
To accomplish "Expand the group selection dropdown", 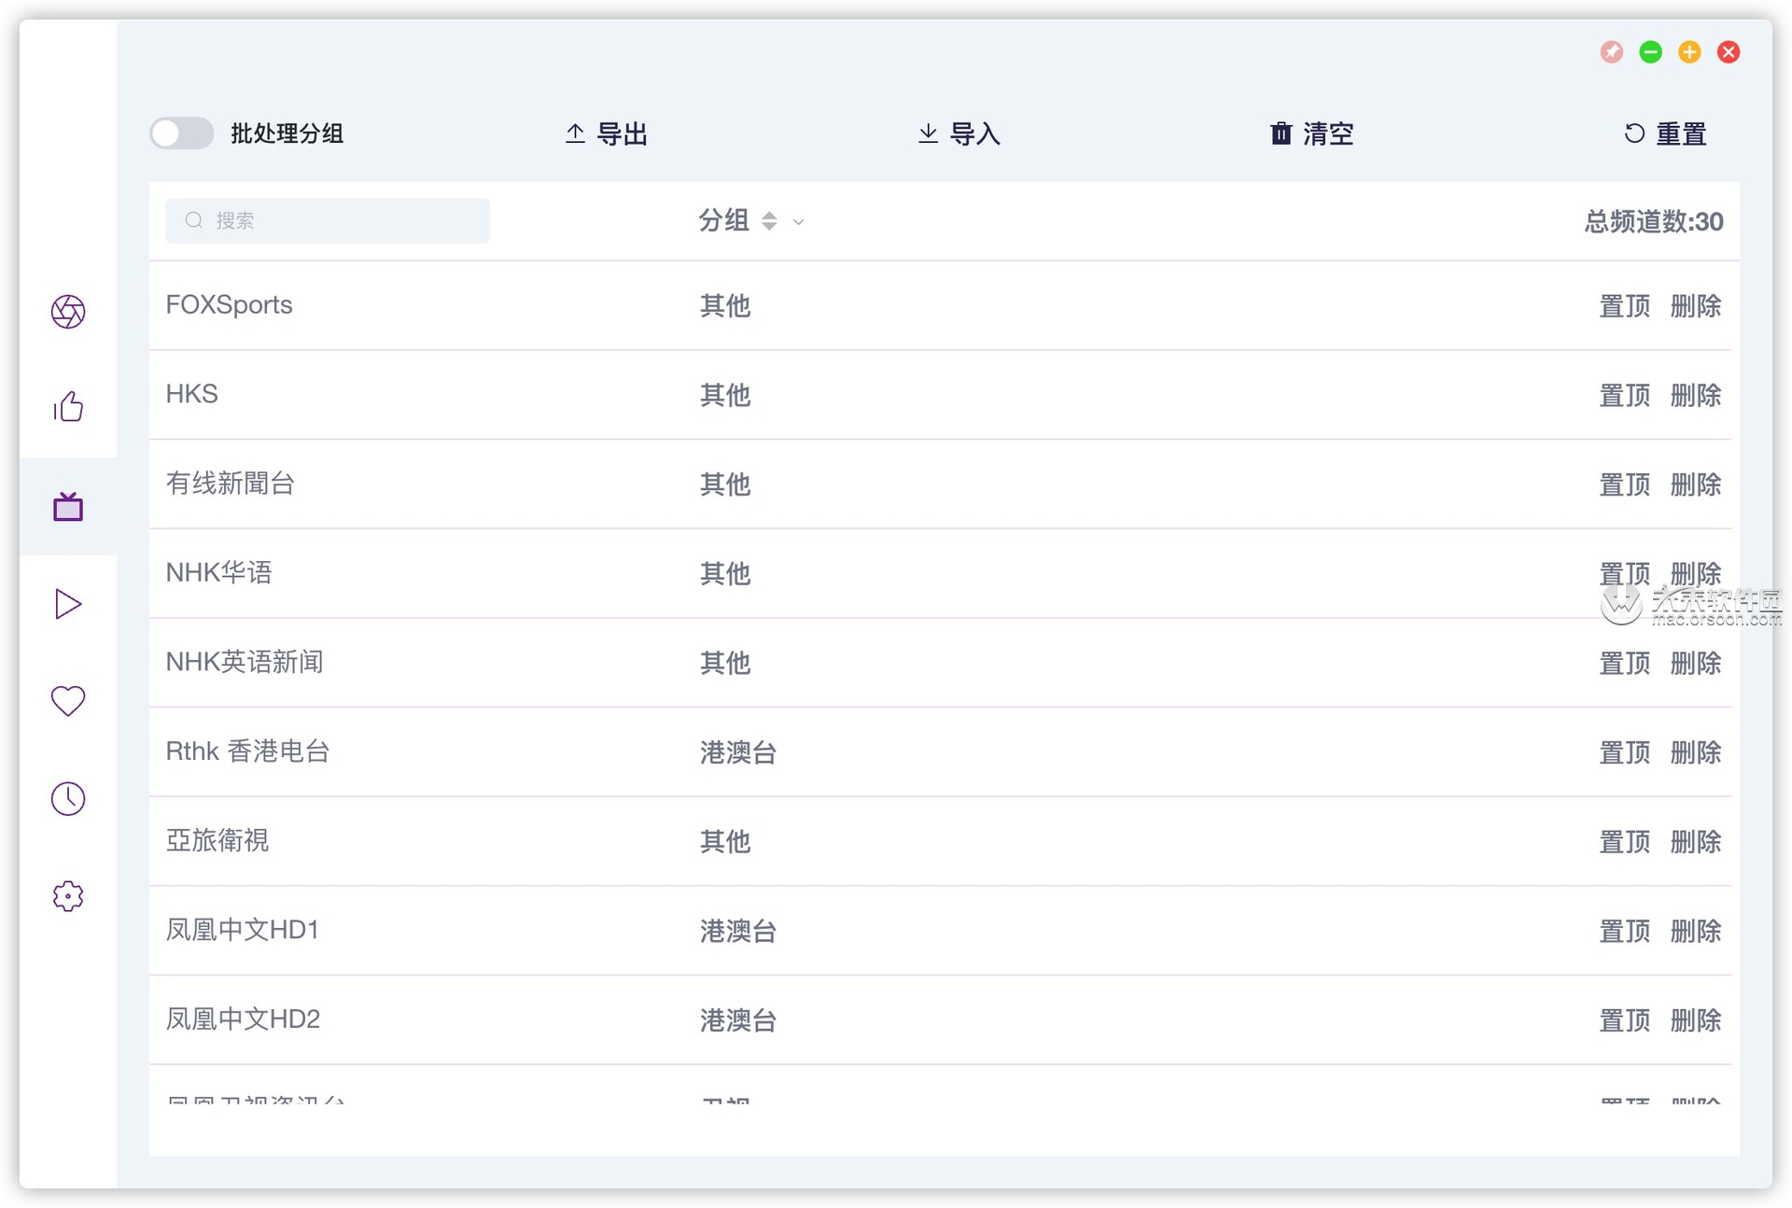I will [x=799, y=223].
